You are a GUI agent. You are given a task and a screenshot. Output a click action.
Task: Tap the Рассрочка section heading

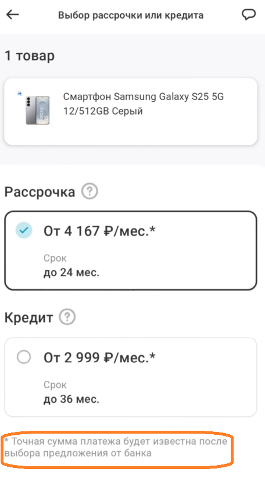tap(40, 192)
